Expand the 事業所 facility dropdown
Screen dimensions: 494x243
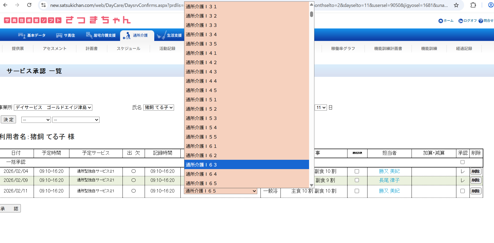(x=53, y=107)
